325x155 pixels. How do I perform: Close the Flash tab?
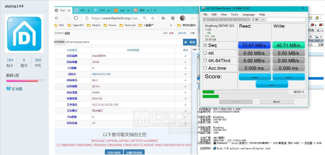(69, 10)
